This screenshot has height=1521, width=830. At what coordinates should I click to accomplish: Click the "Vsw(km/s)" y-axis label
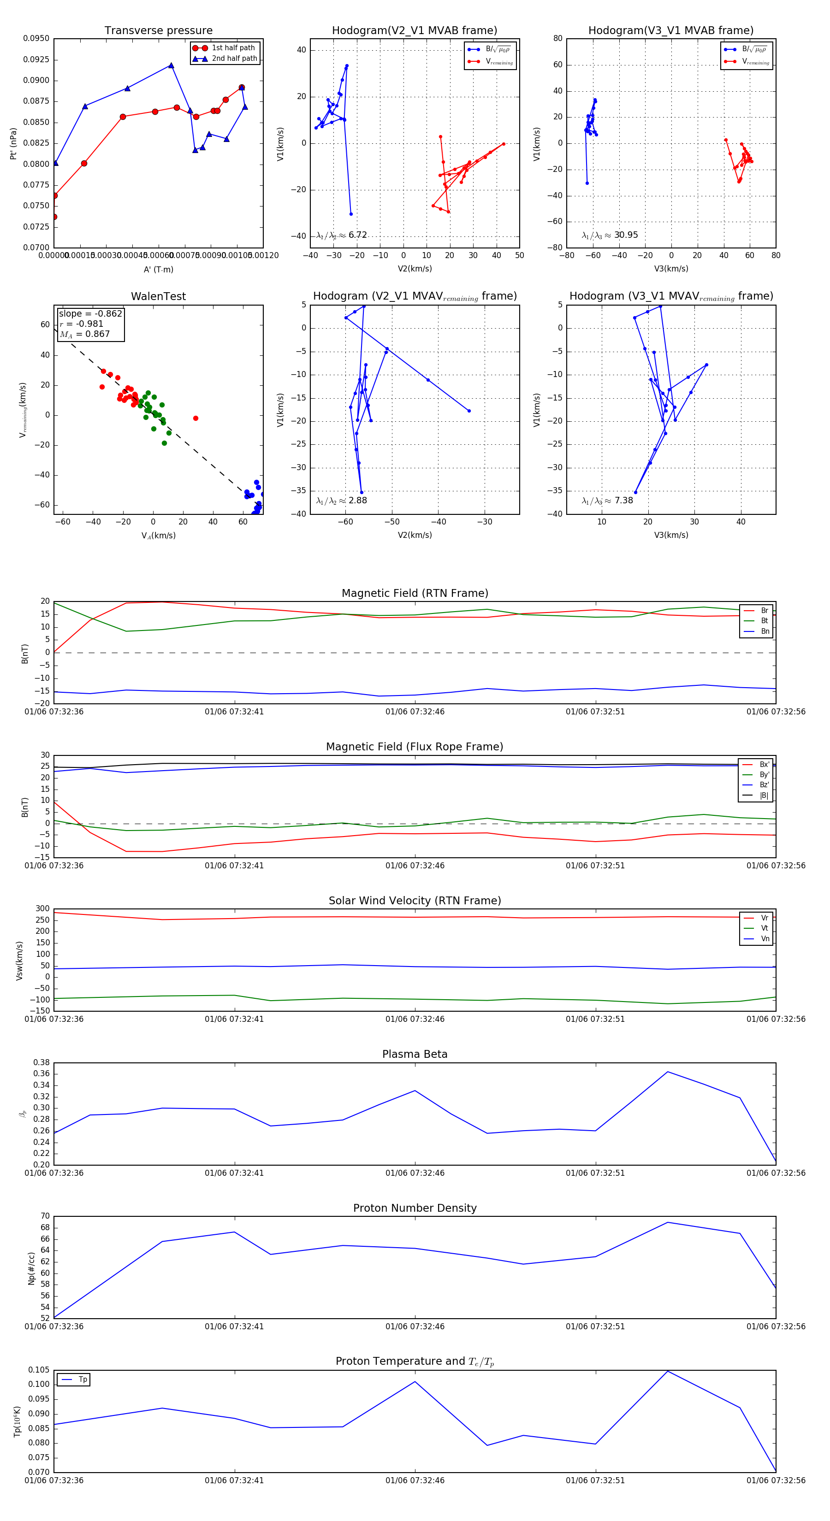tap(19, 961)
